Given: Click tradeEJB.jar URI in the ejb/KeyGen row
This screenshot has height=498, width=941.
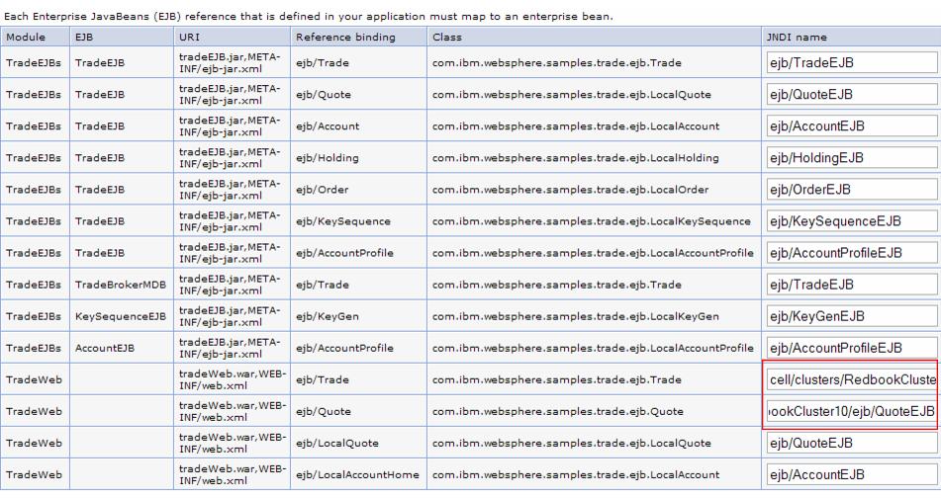Looking at the screenshot, I should [230, 316].
